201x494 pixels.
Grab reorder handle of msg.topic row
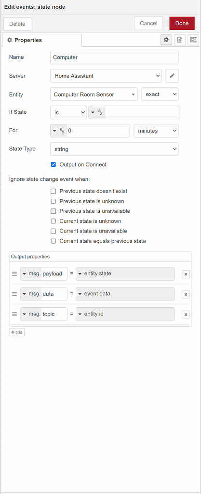pyautogui.click(x=14, y=314)
